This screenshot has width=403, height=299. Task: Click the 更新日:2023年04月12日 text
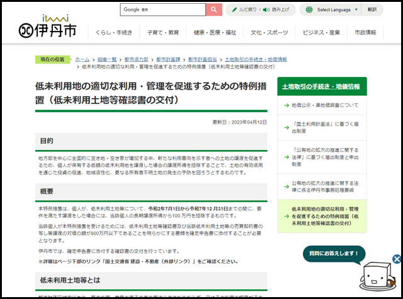239,122
